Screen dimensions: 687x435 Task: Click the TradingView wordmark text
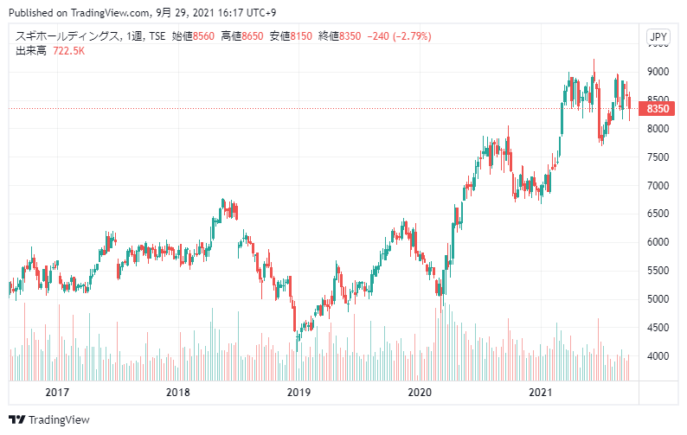tap(59, 419)
